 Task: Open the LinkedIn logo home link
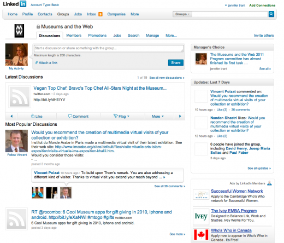click(15, 4)
